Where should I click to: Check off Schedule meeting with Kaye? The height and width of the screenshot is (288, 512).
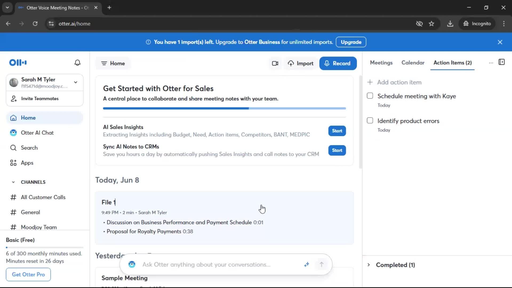click(370, 96)
